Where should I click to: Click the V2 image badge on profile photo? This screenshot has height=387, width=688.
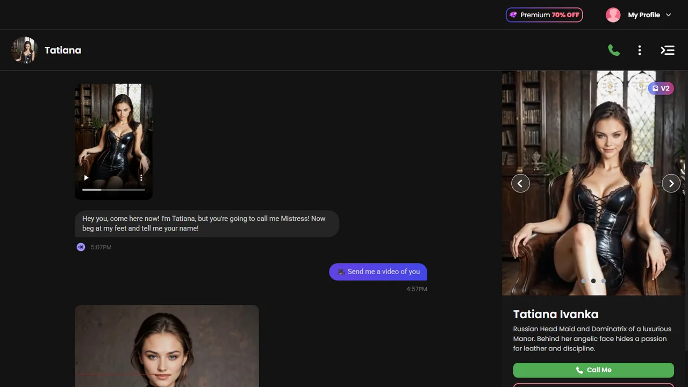click(661, 88)
